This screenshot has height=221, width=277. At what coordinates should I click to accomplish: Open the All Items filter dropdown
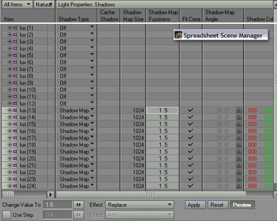point(17,4)
